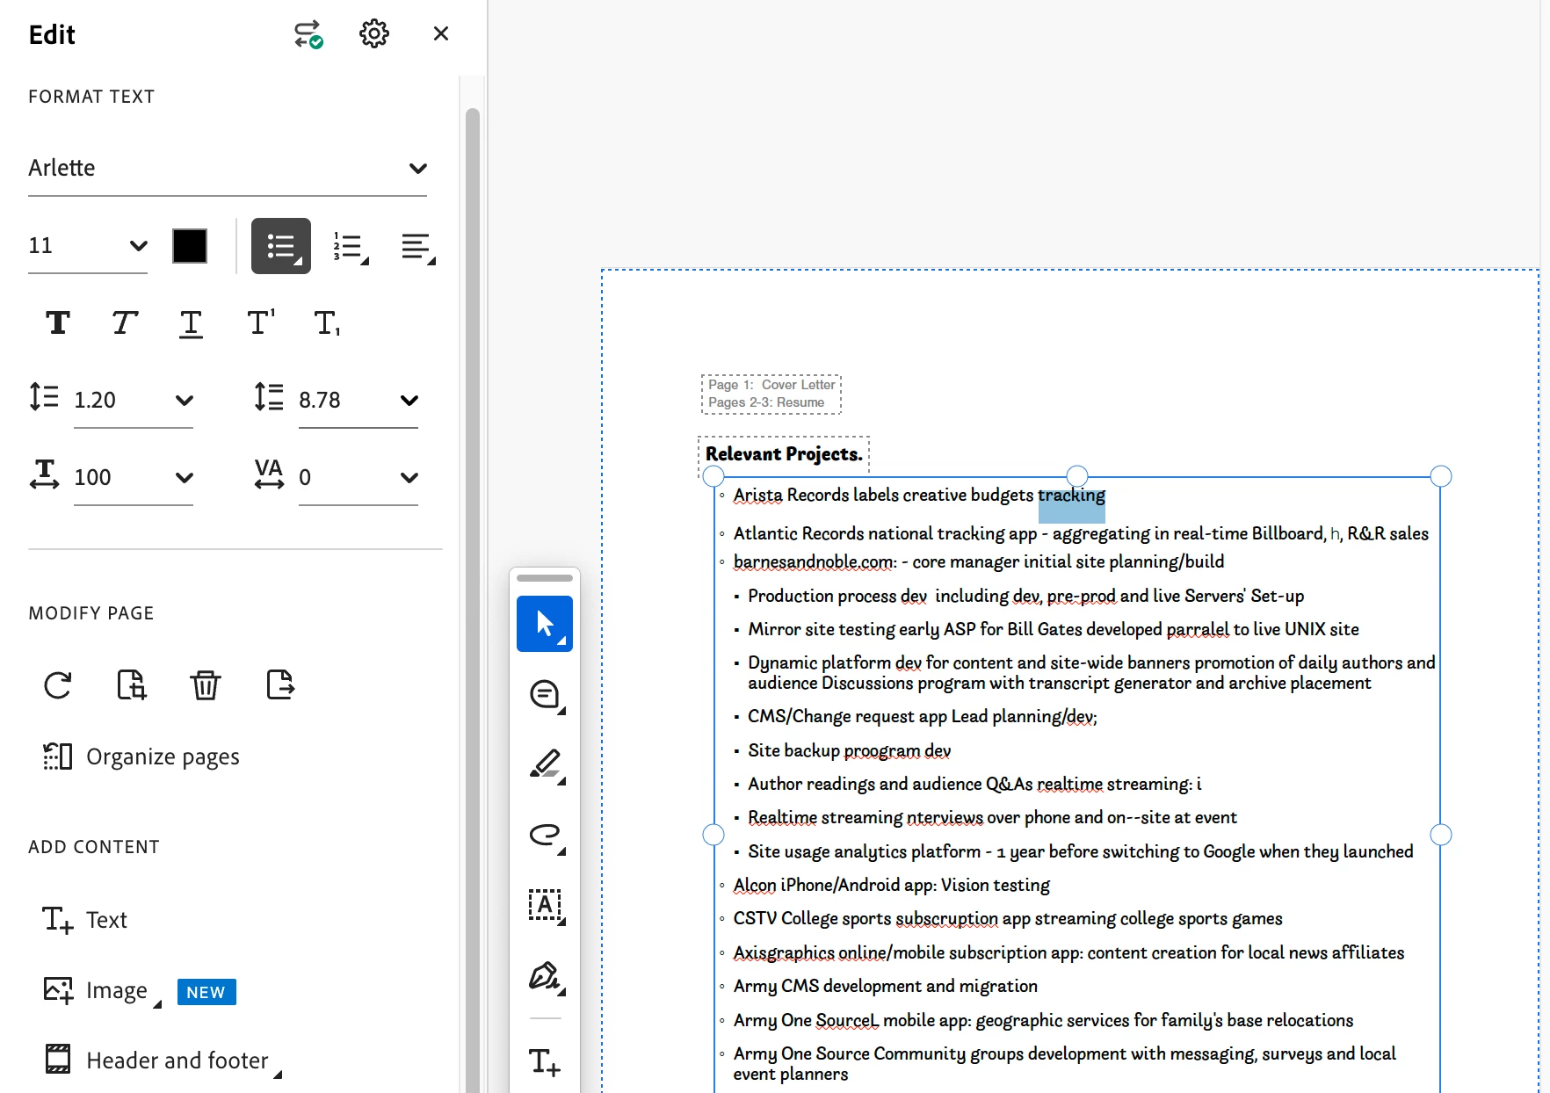This screenshot has width=1550, height=1093.
Task: Click the Alcon iPhone/Android app line
Action: 891,886
